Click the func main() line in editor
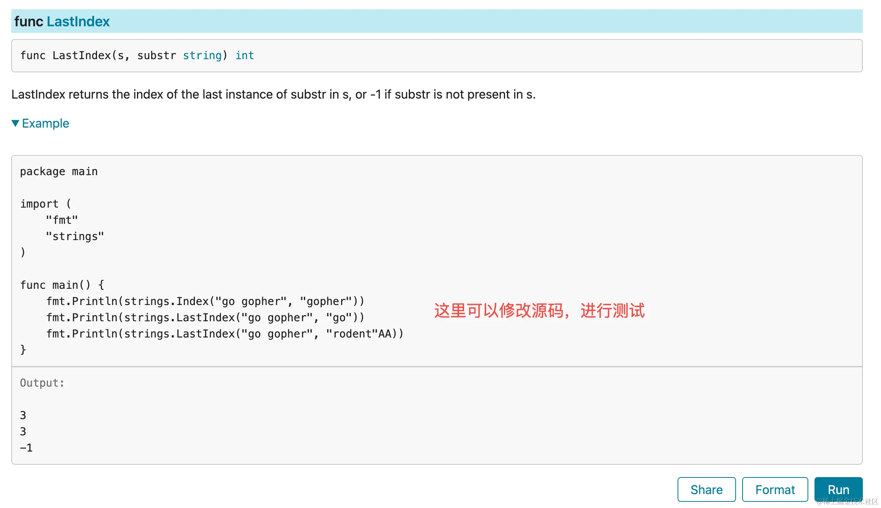This screenshot has width=881, height=508. tap(62, 285)
